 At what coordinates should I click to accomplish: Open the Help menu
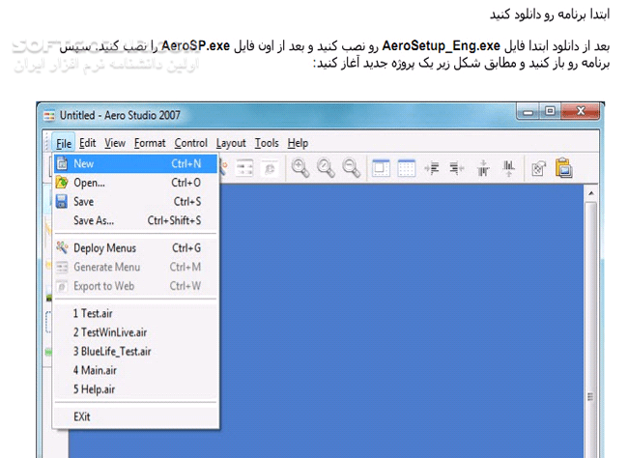(298, 143)
